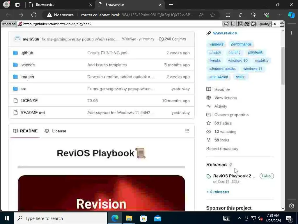Click the ame-wizard topic tag
The height and width of the screenshot is (224, 298).
point(219,77)
